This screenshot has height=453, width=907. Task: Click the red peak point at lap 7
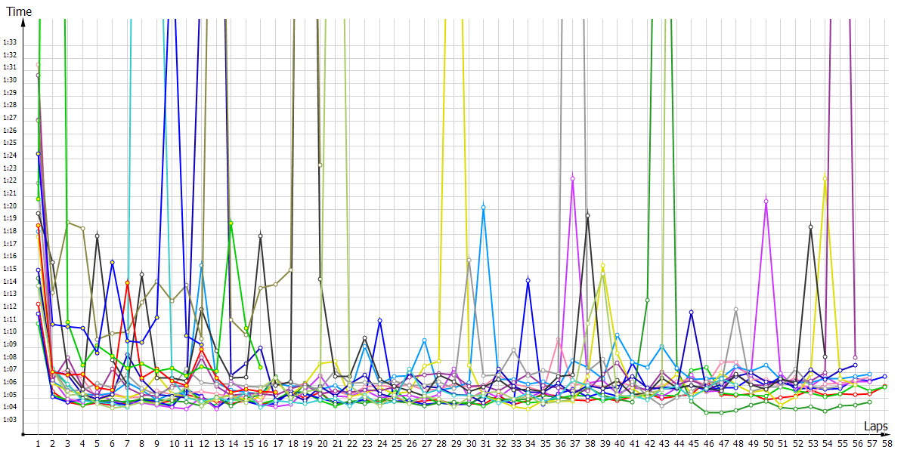coord(127,282)
